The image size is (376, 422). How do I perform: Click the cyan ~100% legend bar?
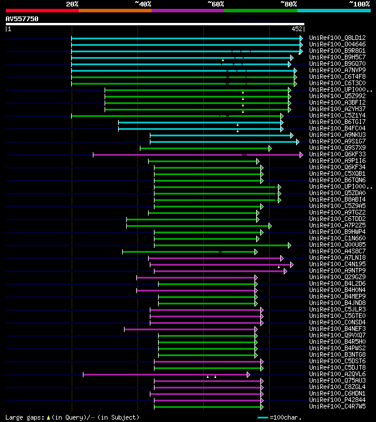(x=334, y=11)
